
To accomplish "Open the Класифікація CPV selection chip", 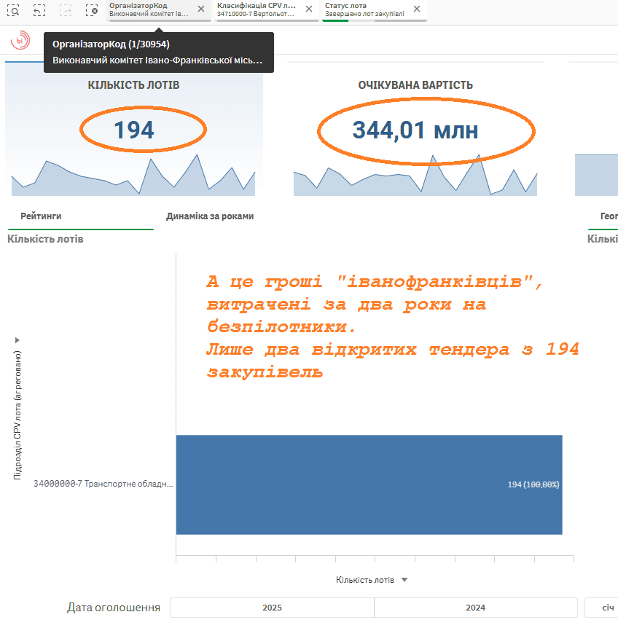I will point(257,9).
